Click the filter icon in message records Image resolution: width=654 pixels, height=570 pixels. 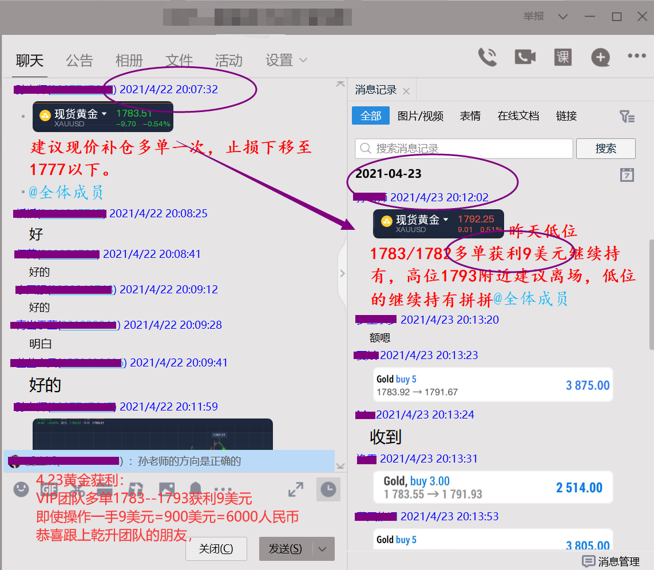pos(627,117)
